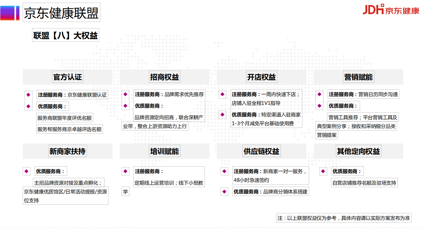Click the 其他定向权益 heading
The image size is (427, 228).
pos(359,151)
